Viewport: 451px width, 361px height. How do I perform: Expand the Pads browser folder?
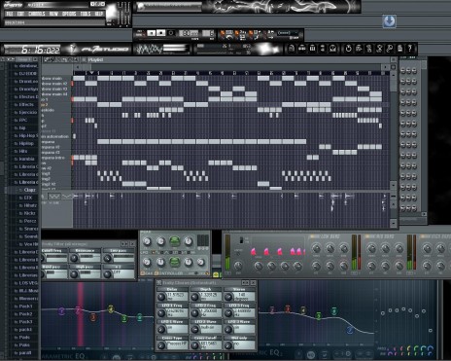coord(23,338)
